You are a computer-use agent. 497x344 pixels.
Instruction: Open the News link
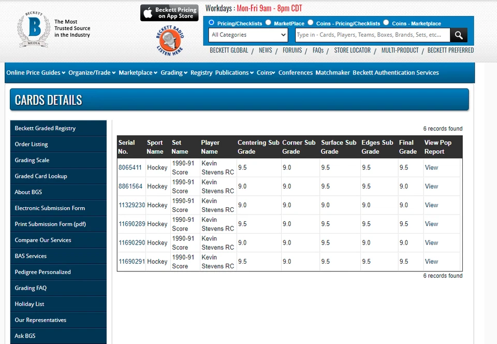click(x=265, y=50)
